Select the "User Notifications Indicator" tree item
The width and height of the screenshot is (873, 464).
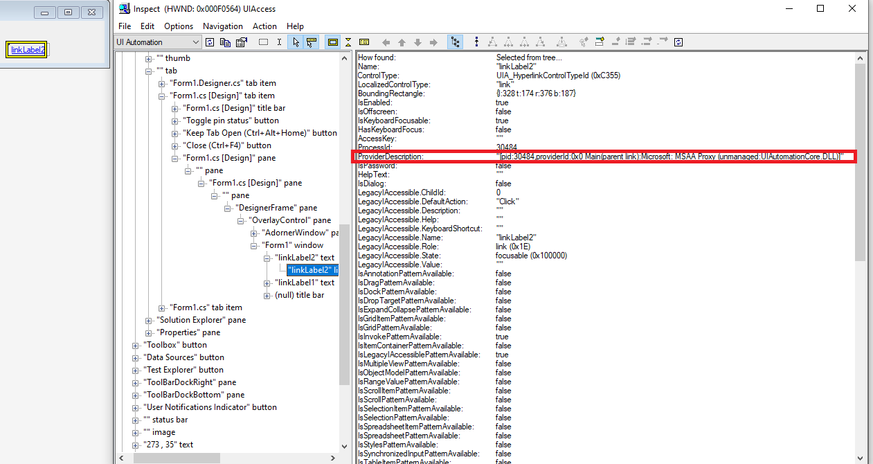(x=210, y=407)
